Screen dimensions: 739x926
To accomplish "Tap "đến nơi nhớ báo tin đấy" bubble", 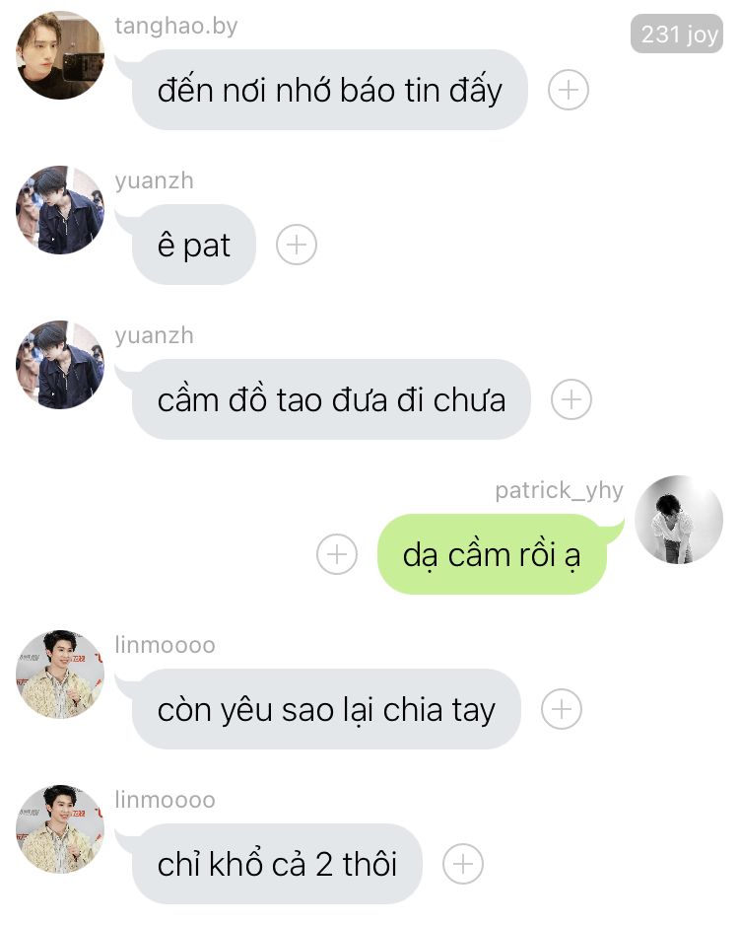I will (x=329, y=90).
